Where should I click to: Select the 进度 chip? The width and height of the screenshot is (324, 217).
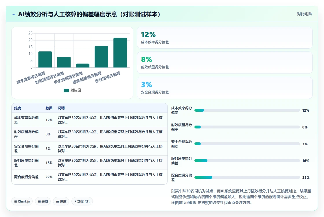point(61,201)
